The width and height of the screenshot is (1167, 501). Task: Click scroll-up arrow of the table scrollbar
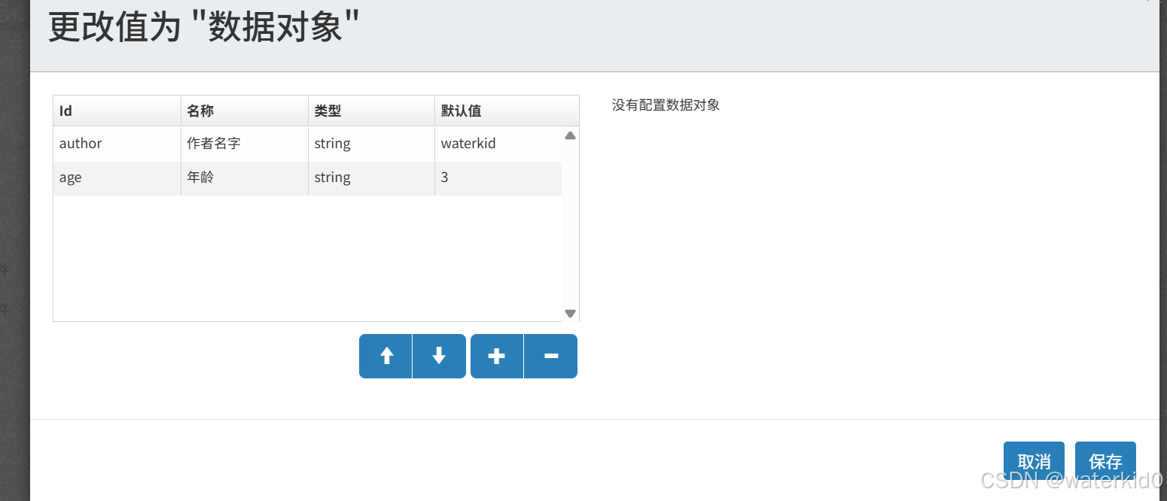click(x=570, y=136)
